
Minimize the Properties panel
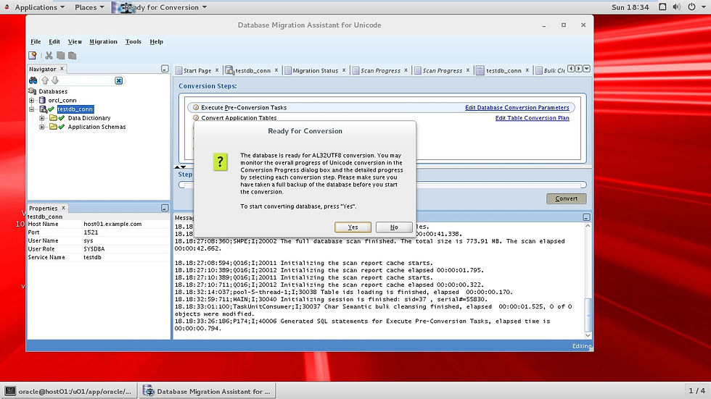[165, 208]
